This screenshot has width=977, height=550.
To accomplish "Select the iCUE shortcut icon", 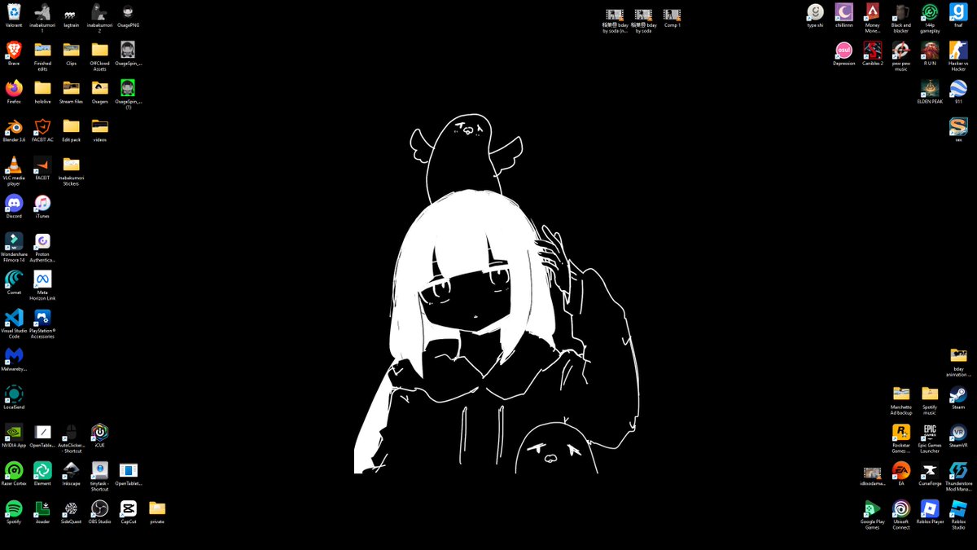I will (99, 432).
